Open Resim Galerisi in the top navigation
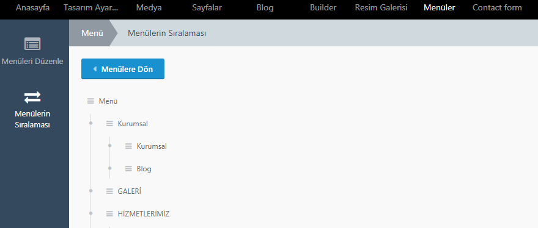The image size is (538, 228). pyautogui.click(x=381, y=7)
